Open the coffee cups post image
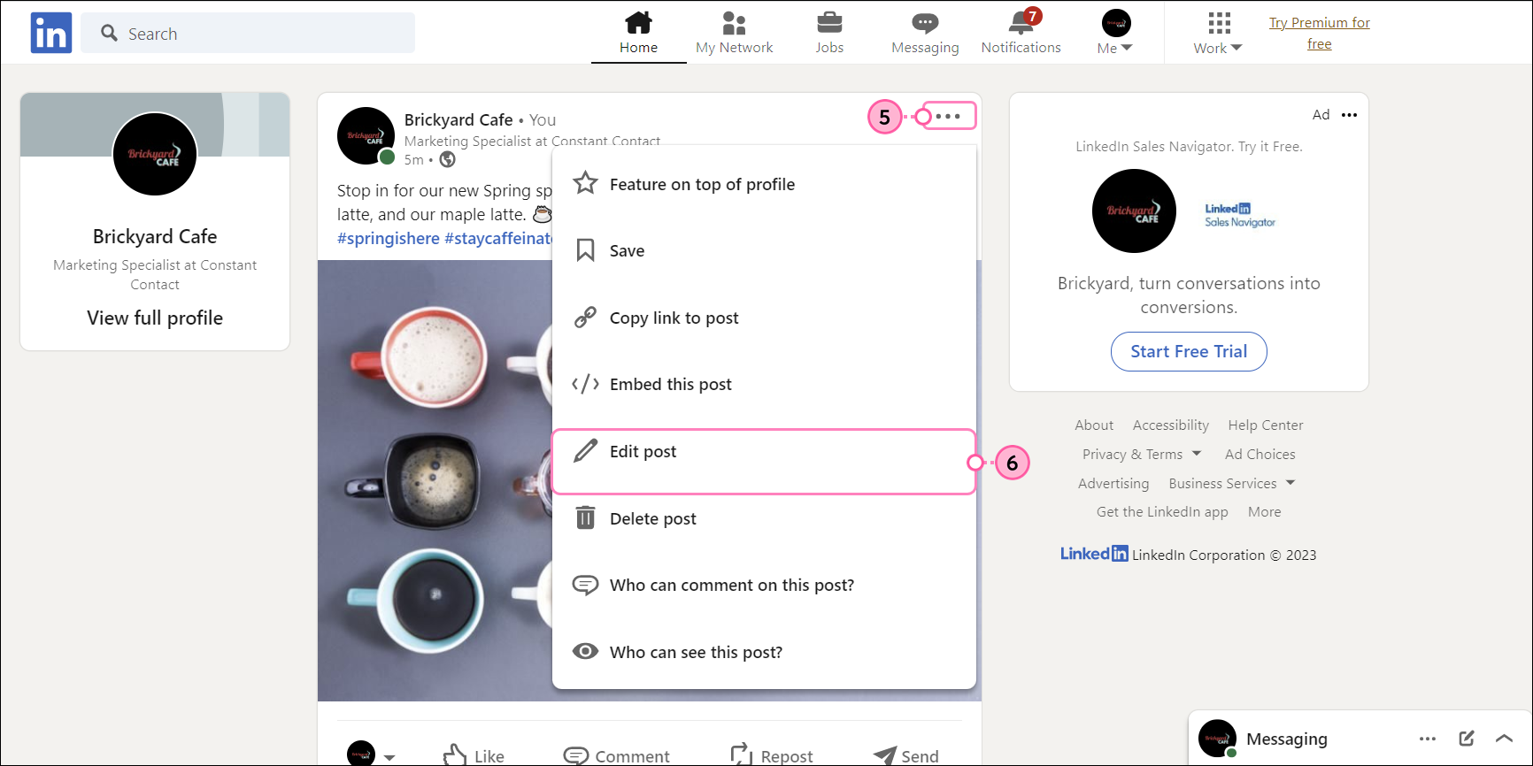Screen dimensions: 1533x766 435,480
